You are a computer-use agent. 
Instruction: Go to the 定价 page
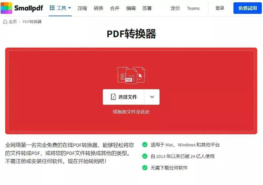(x=176, y=8)
